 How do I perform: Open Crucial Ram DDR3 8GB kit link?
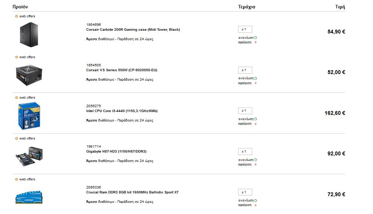click(132, 192)
